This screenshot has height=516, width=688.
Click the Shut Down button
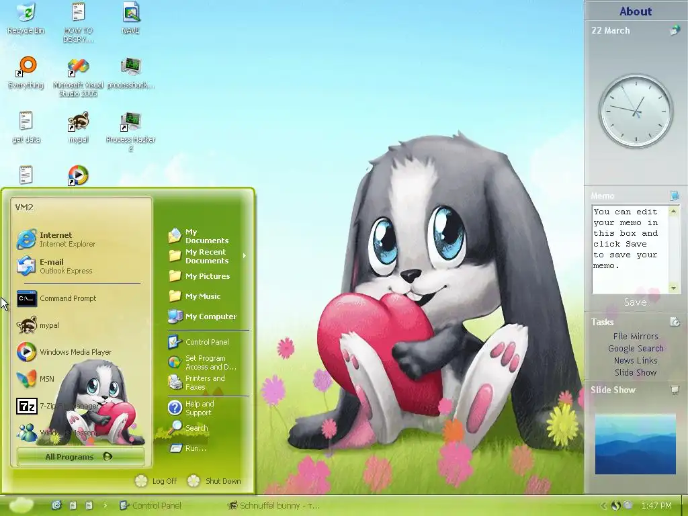click(x=214, y=481)
